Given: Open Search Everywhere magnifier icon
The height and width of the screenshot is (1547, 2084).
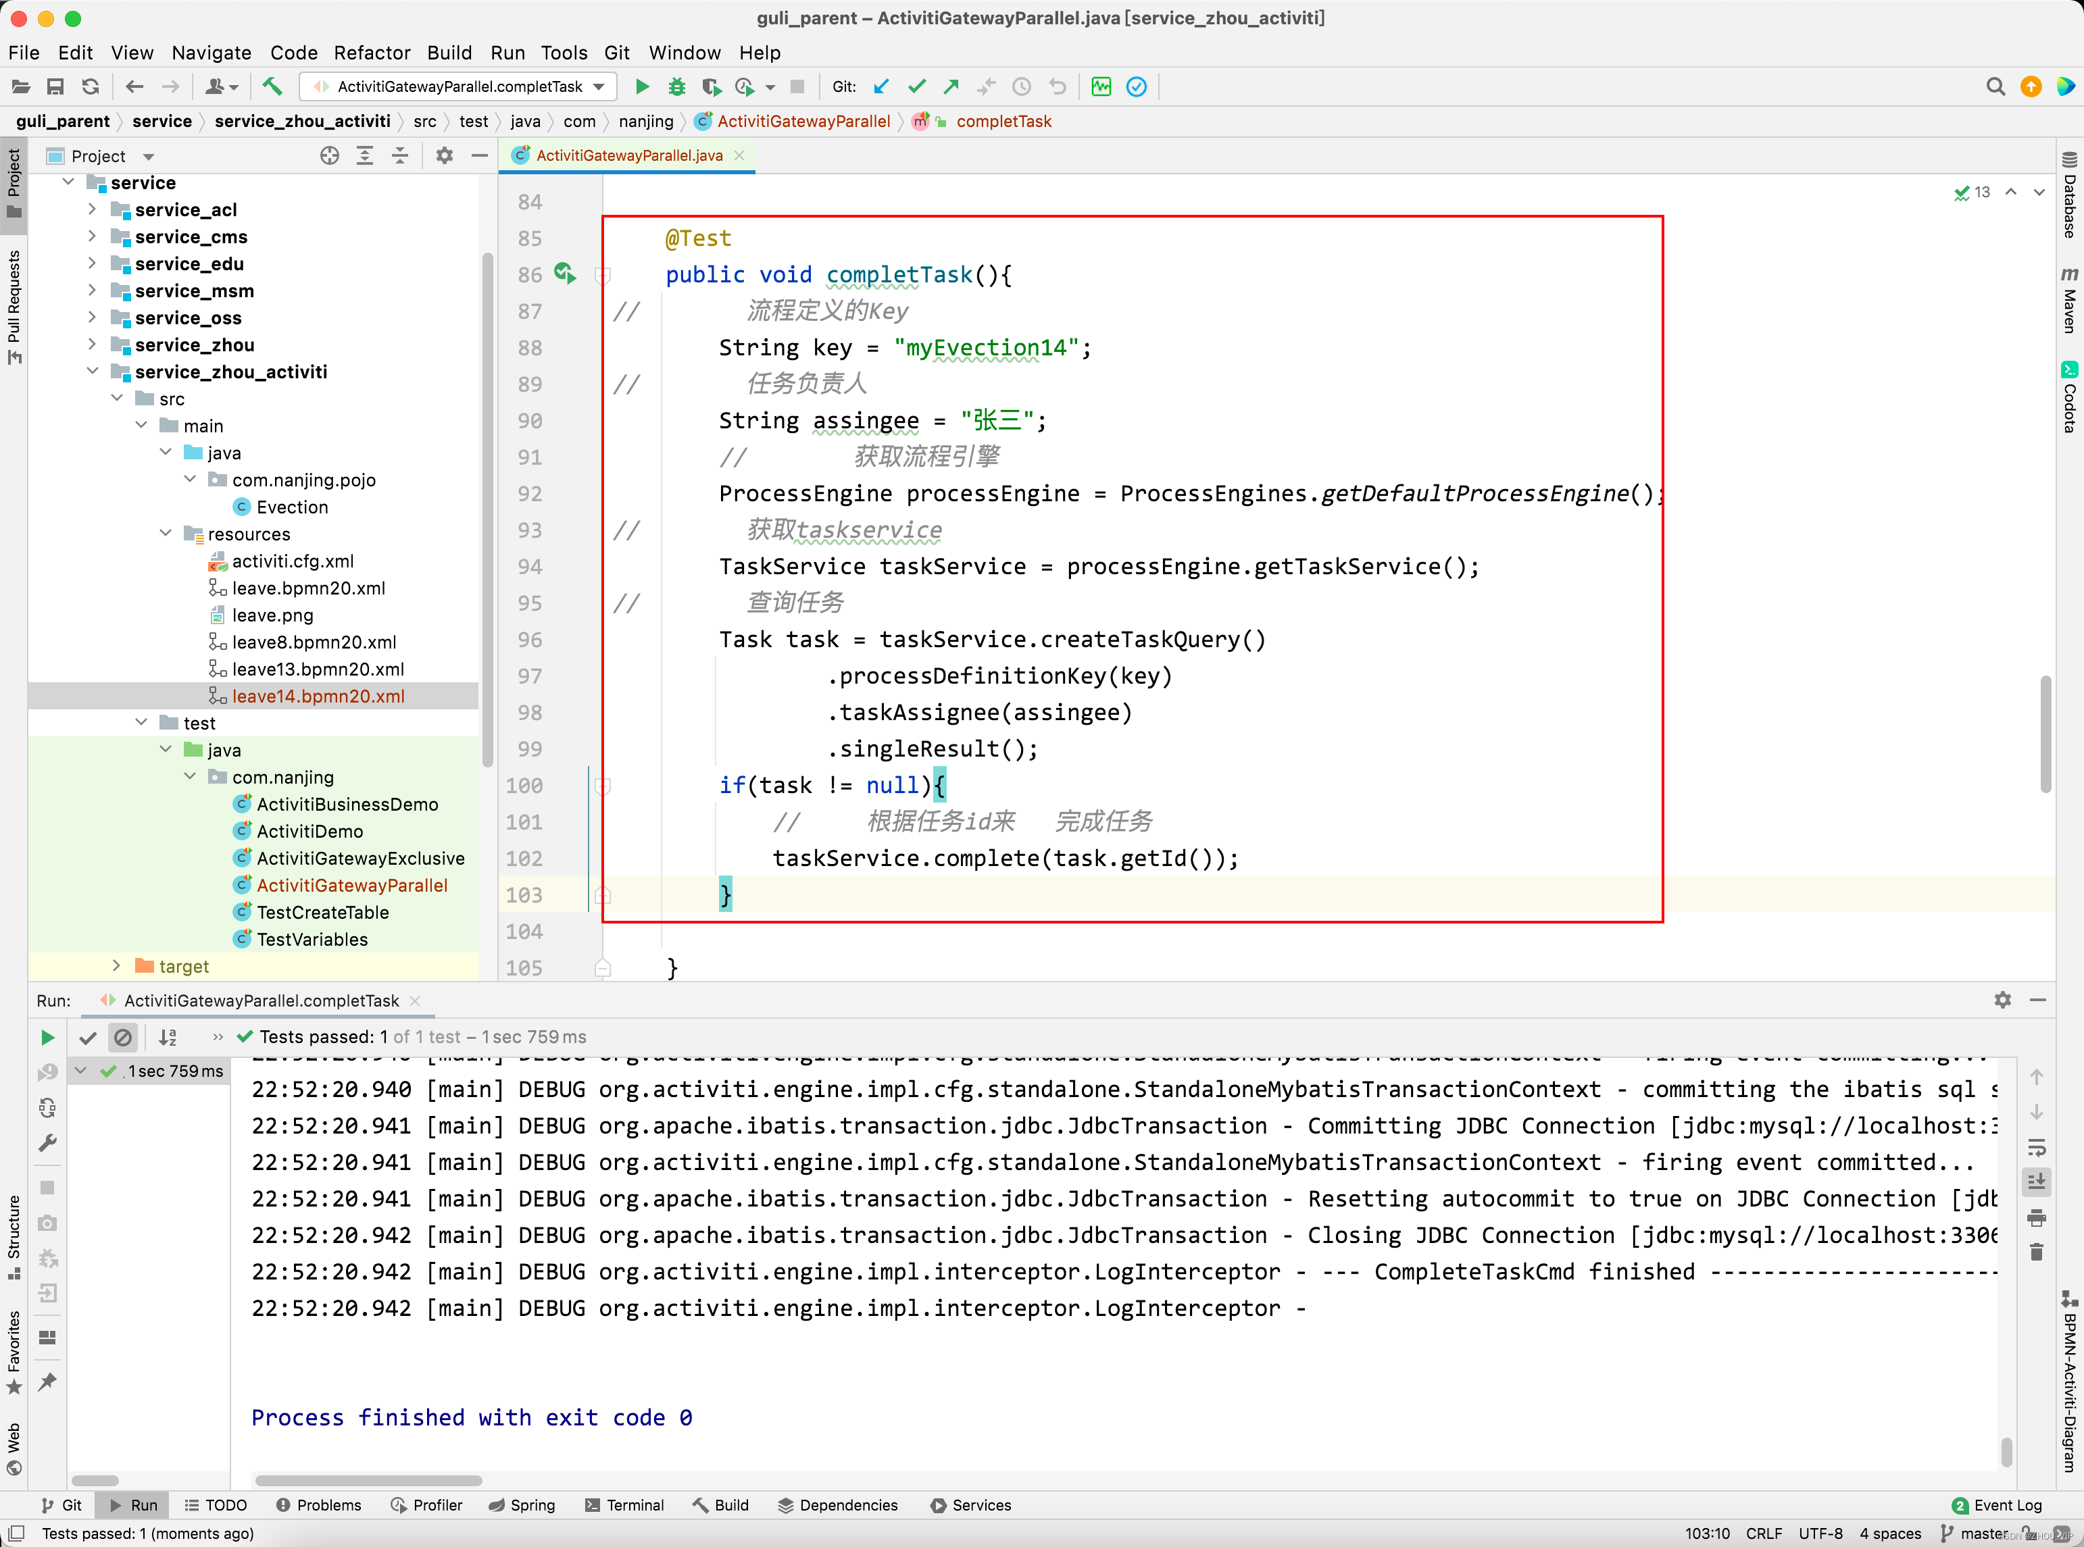Looking at the screenshot, I should (x=1995, y=86).
